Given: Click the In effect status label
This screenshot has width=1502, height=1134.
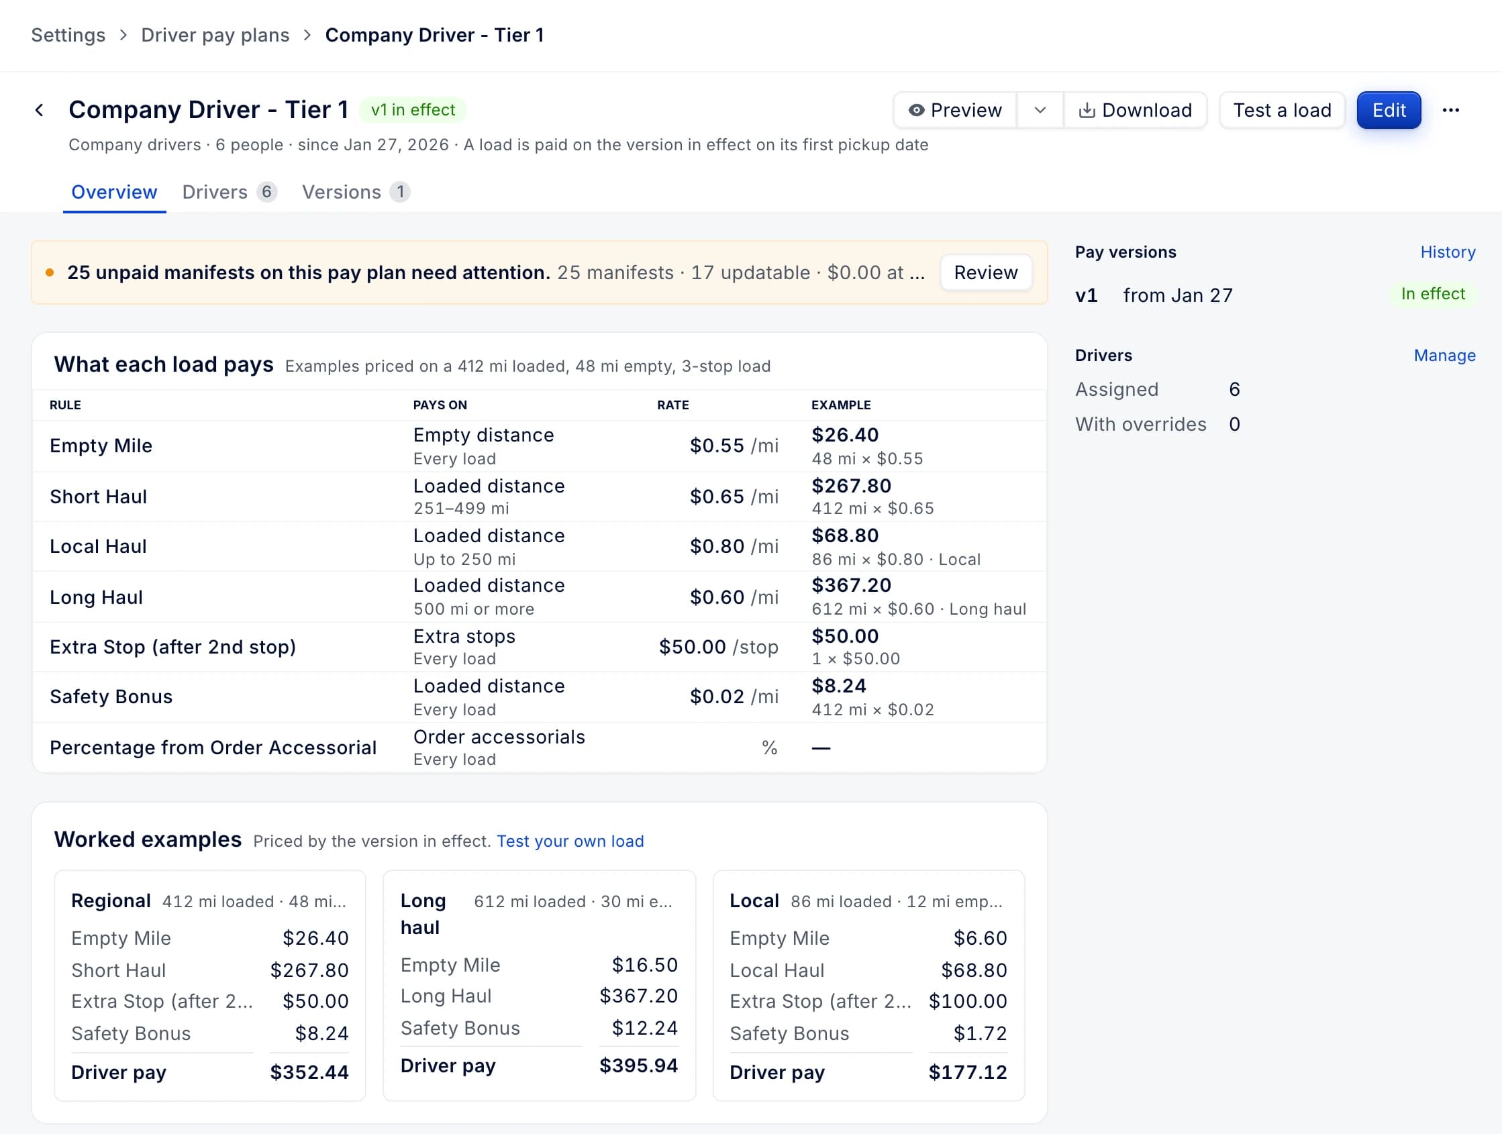Looking at the screenshot, I should (1433, 294).
